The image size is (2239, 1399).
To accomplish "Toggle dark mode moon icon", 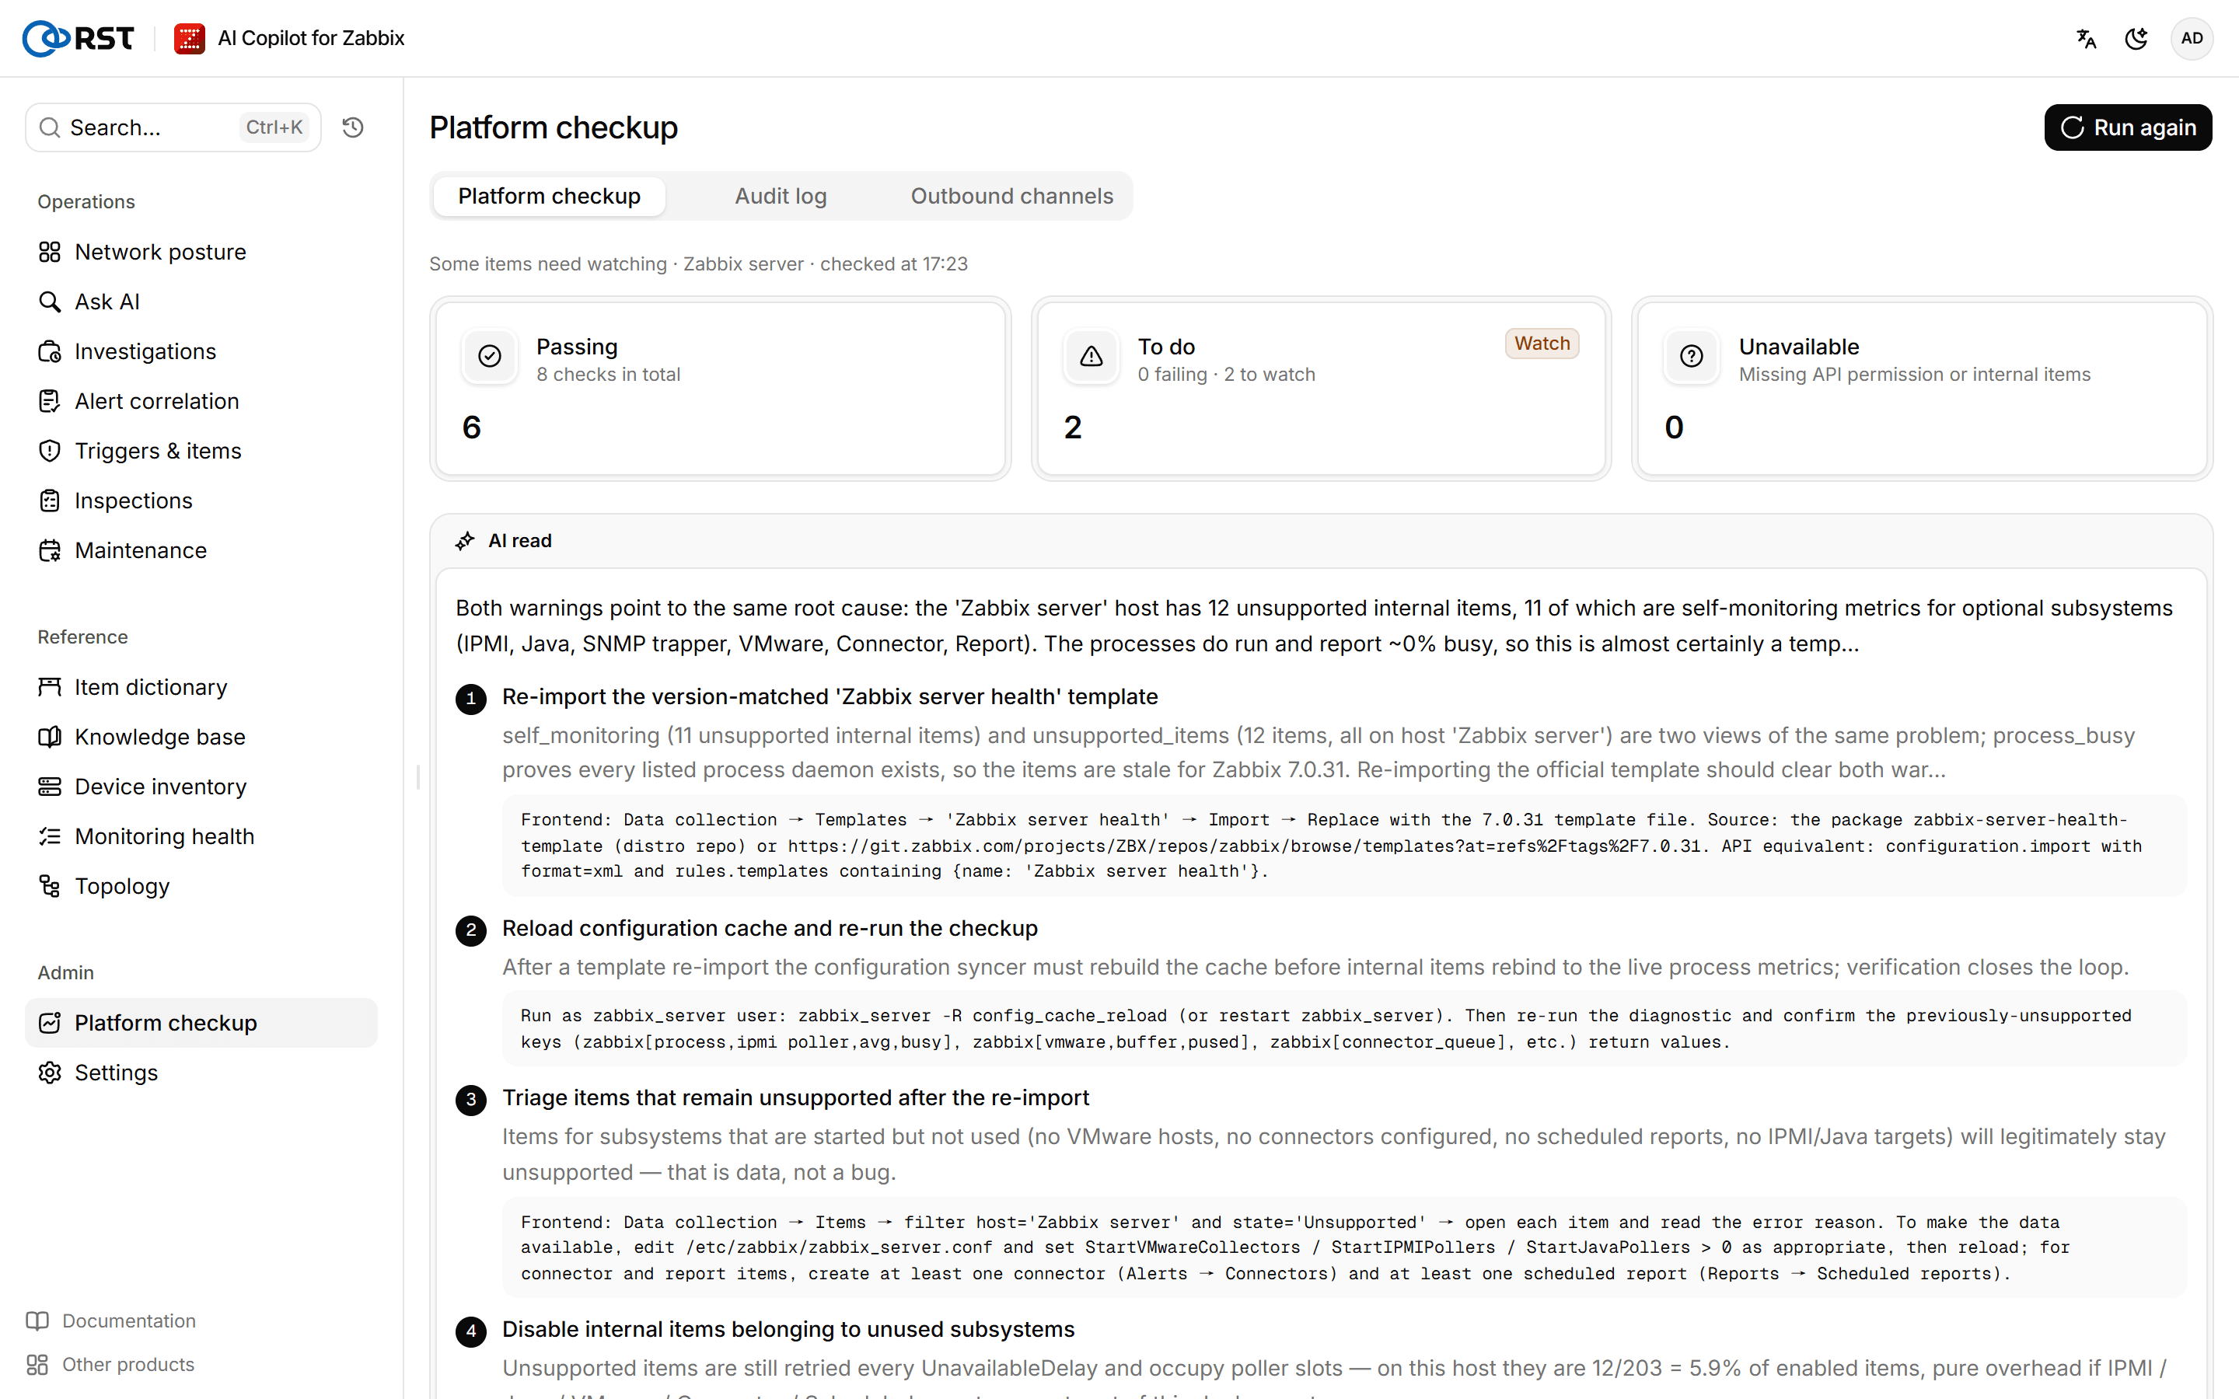I will tap(2136, 38).
